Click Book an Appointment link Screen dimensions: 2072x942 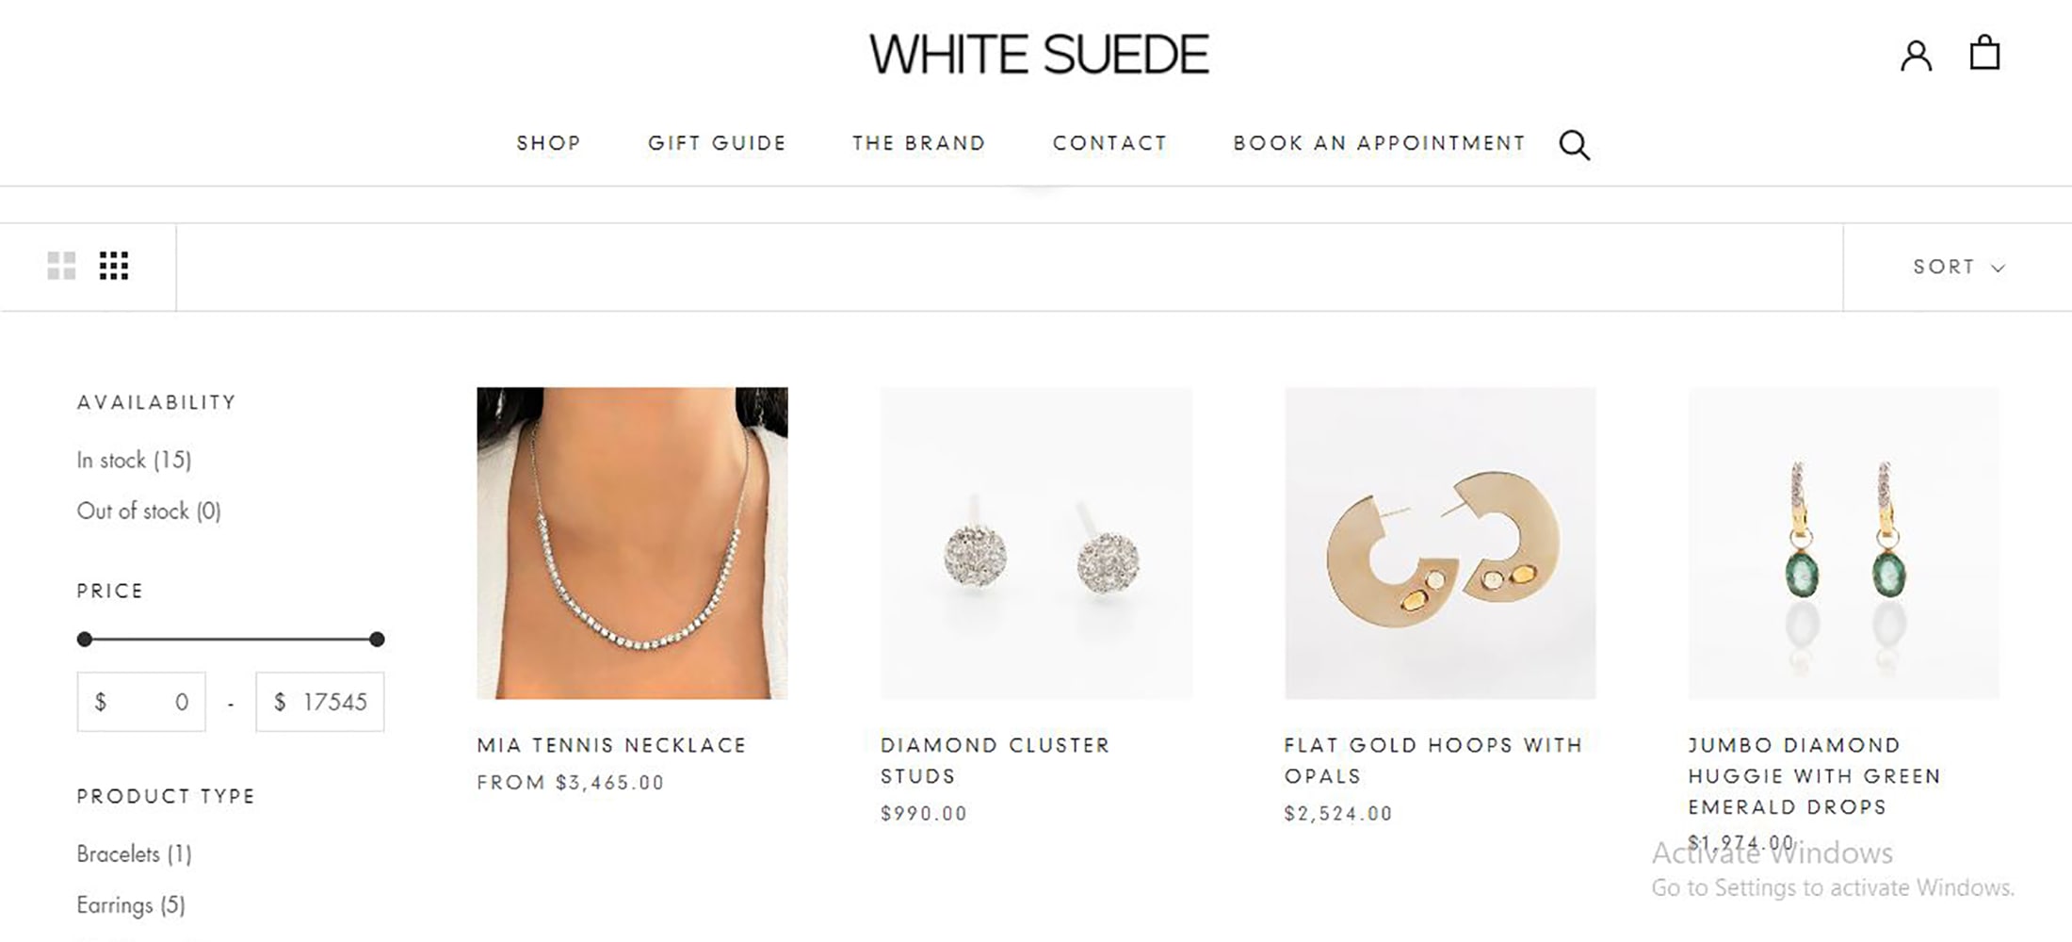(x=1379, y=143)
